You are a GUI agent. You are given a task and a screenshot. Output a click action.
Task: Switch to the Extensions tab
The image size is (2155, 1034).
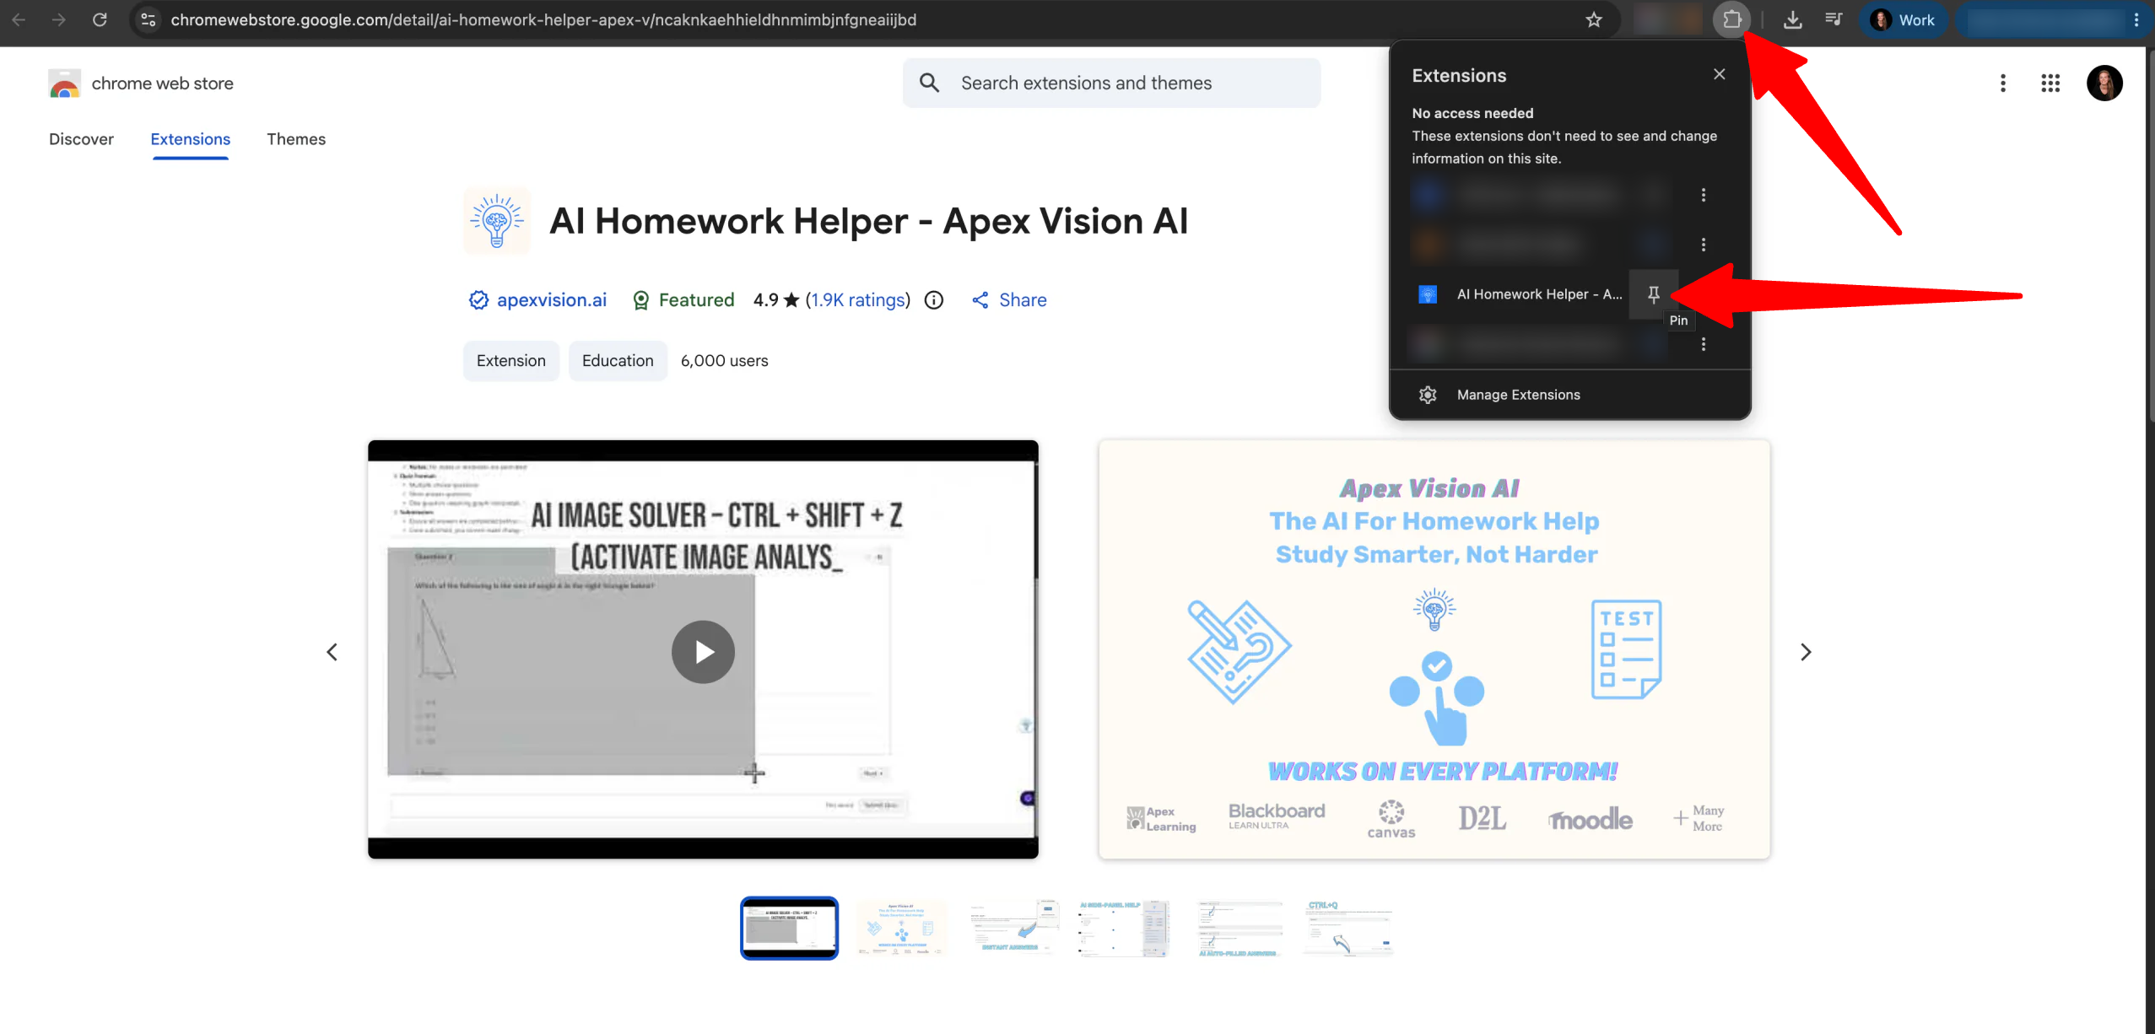click(x=190, y=139)
